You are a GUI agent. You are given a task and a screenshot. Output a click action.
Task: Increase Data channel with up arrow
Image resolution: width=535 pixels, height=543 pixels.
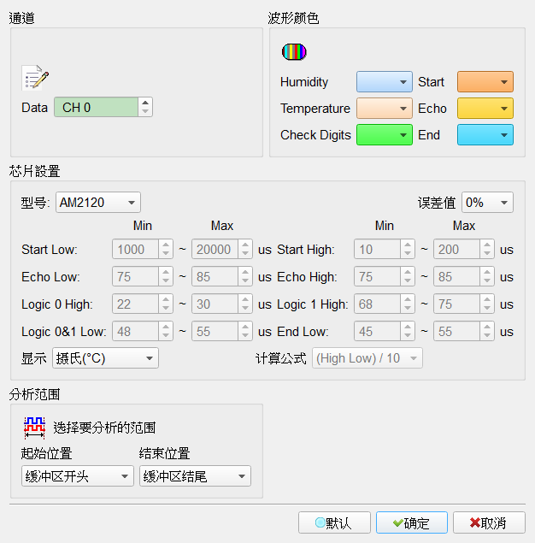[x=145, y=103]
